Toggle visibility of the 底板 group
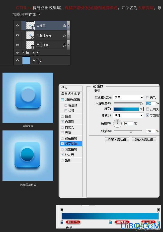 17,53
